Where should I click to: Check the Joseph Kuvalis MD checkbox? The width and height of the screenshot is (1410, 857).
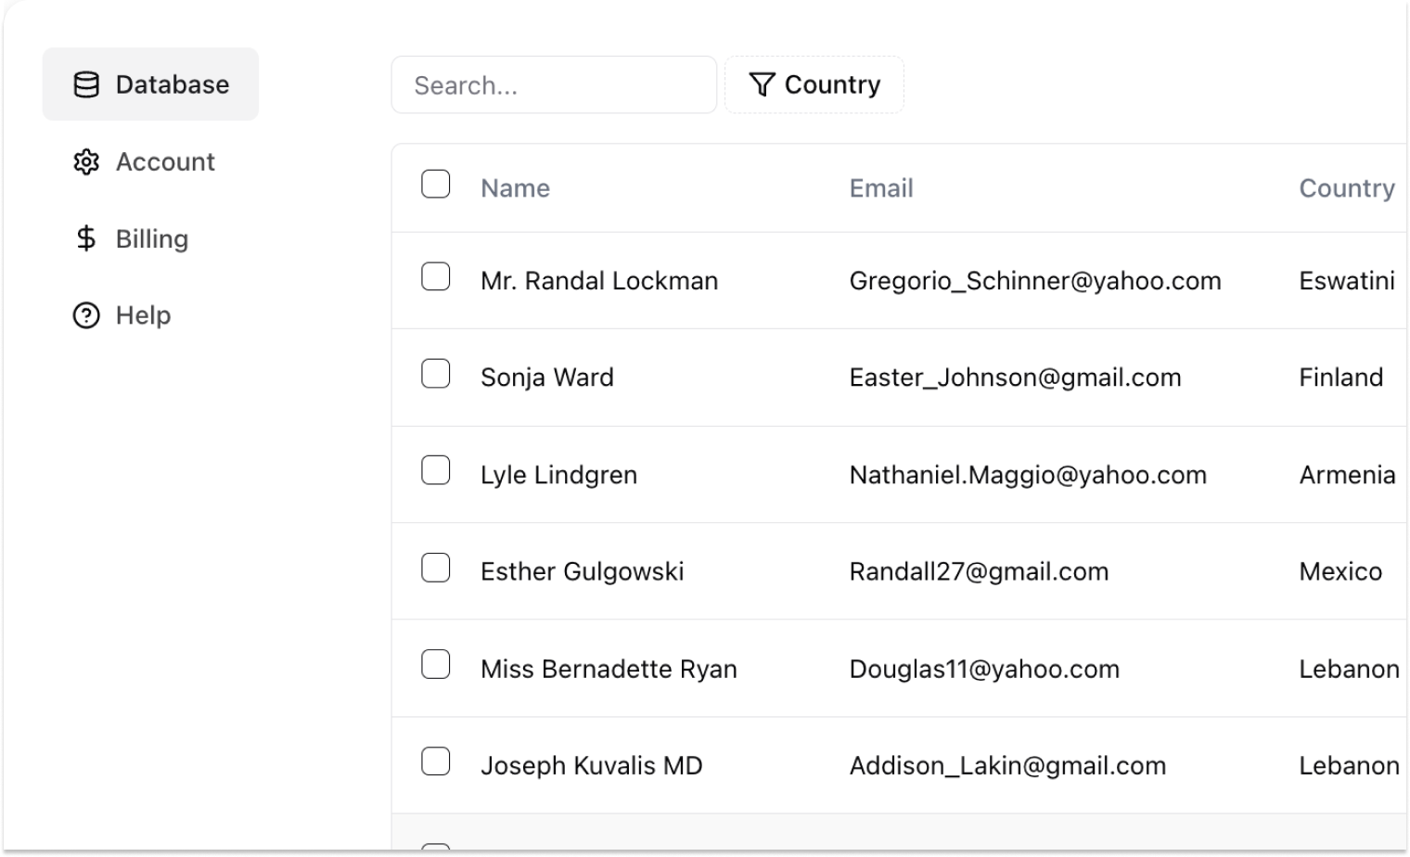pos(436,761)
